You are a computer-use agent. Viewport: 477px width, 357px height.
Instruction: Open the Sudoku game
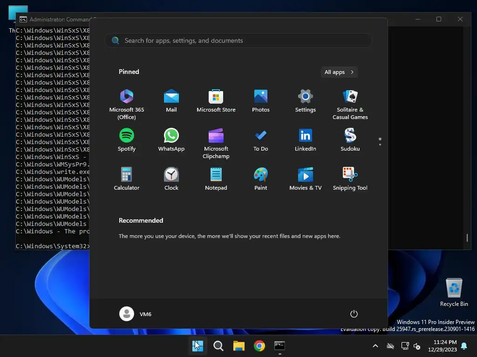tap(350, 139)
